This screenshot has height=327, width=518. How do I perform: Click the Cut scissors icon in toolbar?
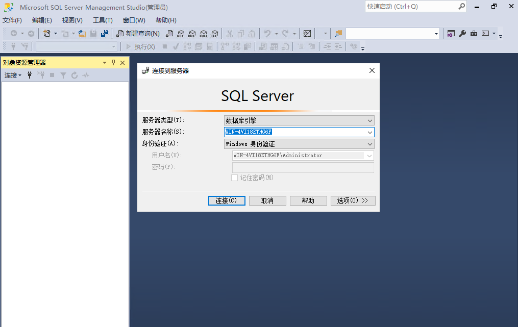[230, 33]
